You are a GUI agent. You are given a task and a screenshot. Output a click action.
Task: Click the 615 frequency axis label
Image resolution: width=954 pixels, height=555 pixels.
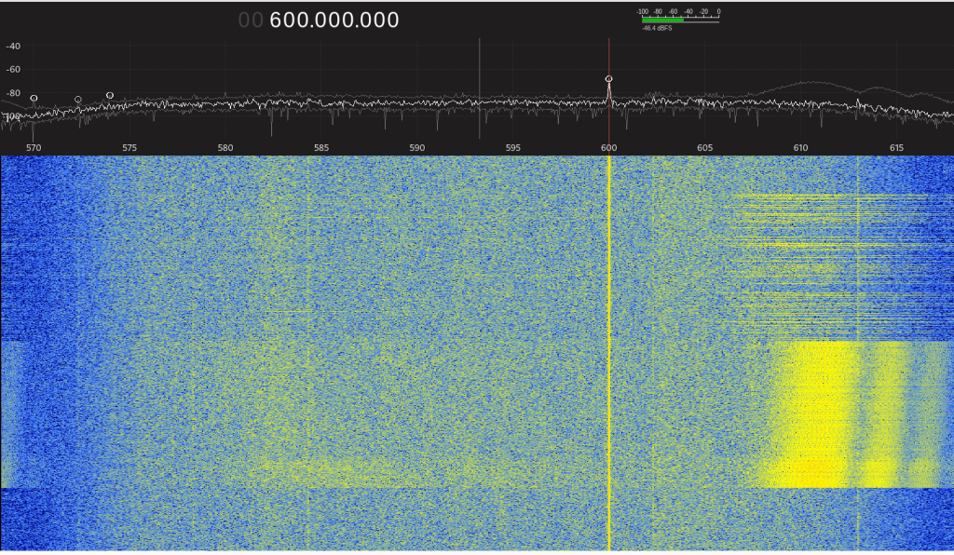click(896, 148)
